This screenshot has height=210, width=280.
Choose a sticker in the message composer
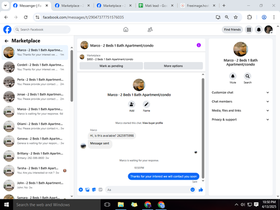(94, 190)
